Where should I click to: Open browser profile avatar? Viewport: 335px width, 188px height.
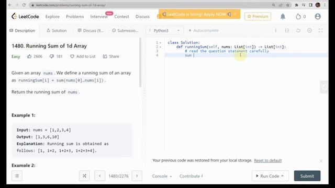tap(318, 5)
